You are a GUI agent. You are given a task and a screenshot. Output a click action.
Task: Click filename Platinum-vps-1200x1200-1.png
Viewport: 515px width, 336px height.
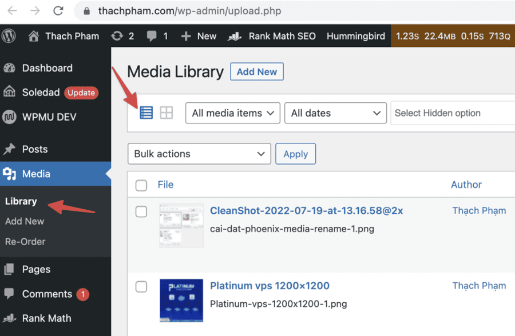pos(279,304)
